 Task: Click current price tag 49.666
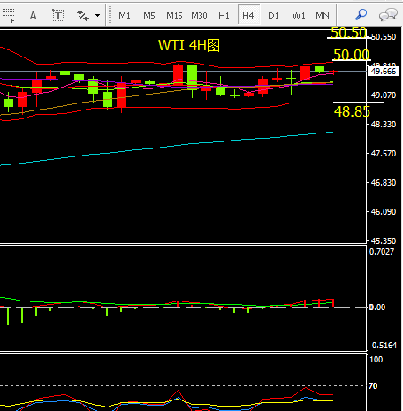tap(384, 71)
